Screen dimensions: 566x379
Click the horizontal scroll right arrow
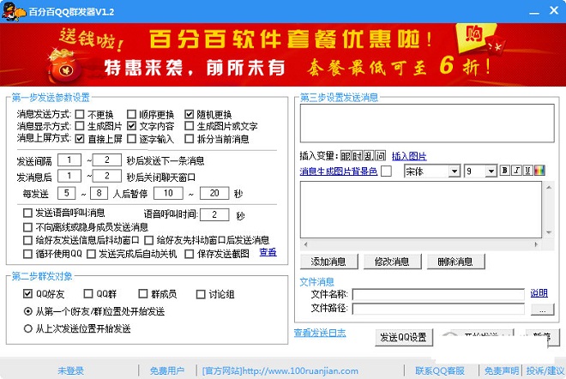536,244
